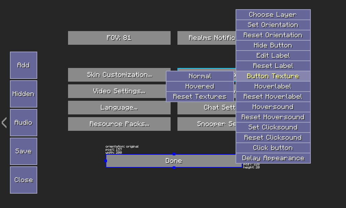Click Reset Textures in submenu
The image size is (346, 208).
(200, 97)
